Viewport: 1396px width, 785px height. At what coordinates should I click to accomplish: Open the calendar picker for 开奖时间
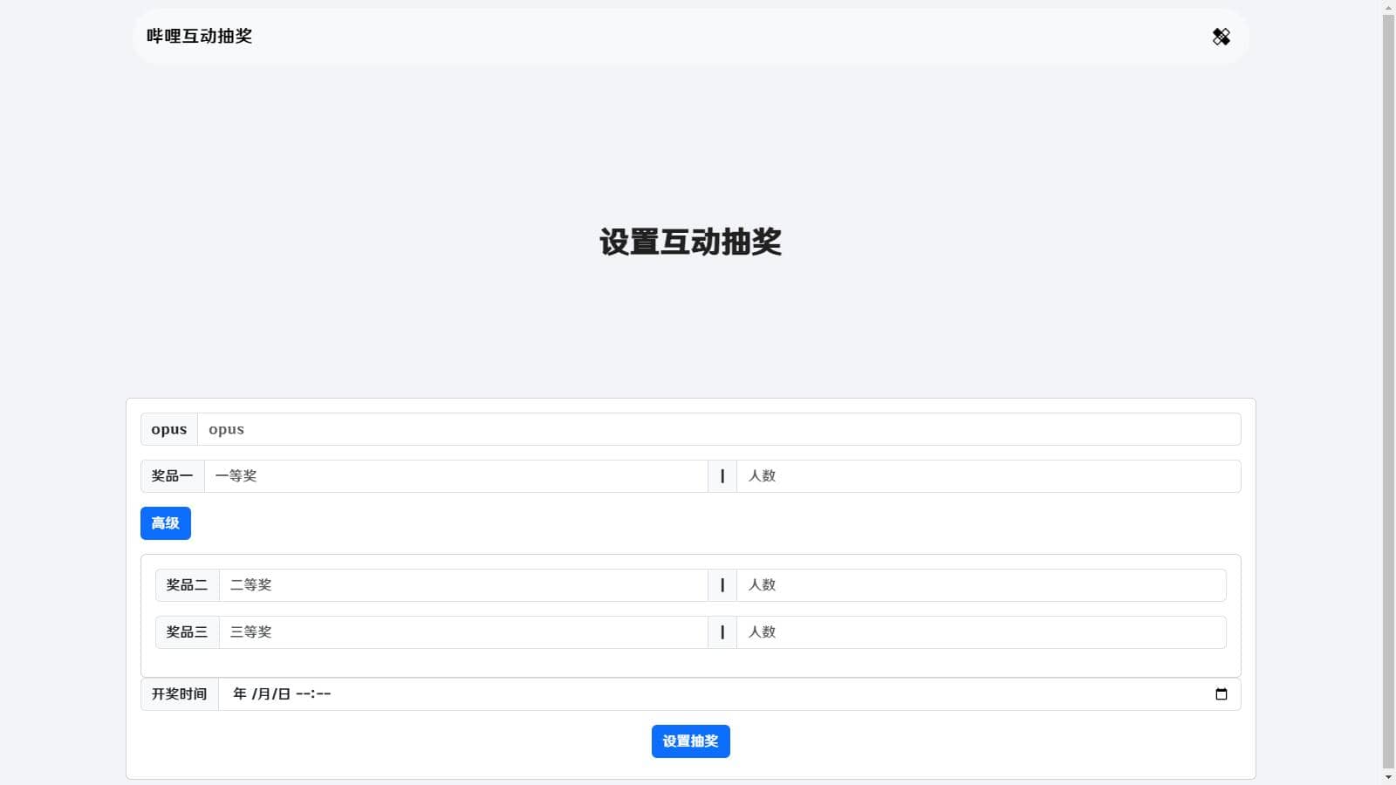(x=1221, y=694)
